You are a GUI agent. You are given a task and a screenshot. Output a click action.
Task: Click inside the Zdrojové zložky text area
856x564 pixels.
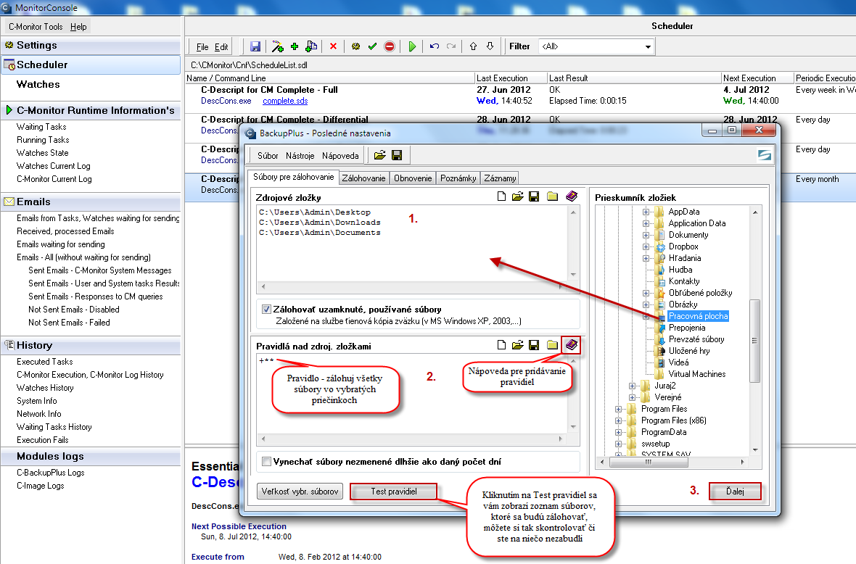click(x=412, y=244)
